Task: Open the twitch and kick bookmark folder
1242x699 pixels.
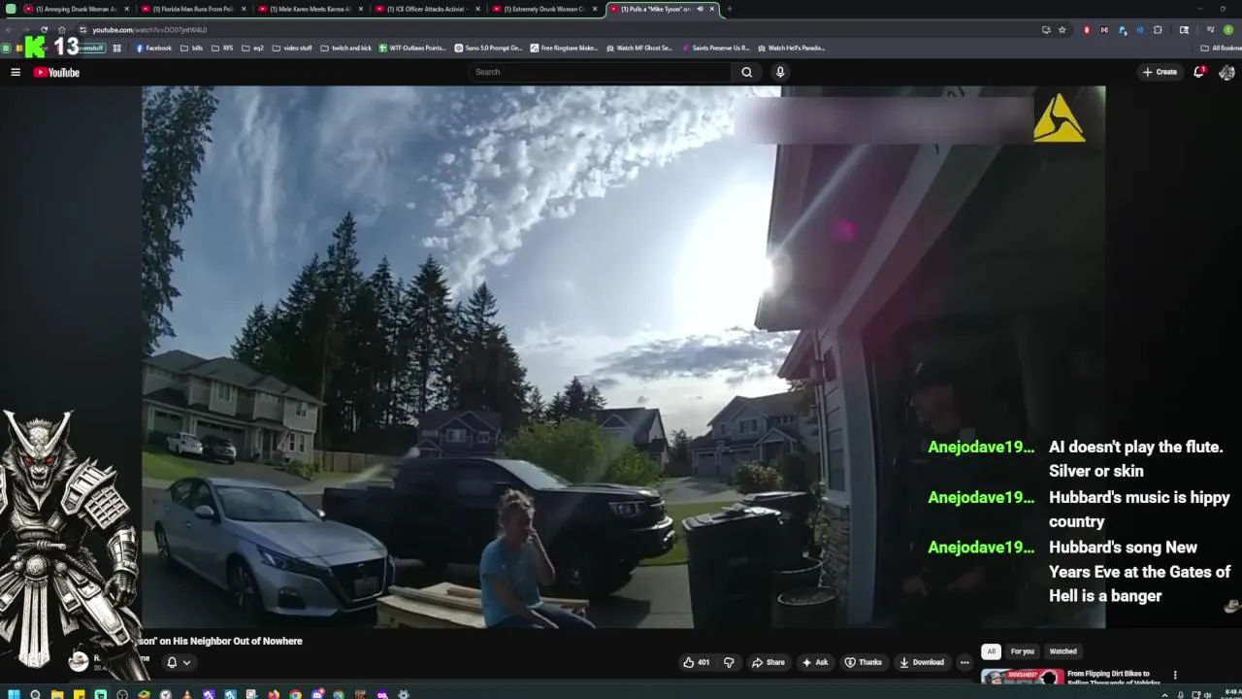Action: click(345, 48)
